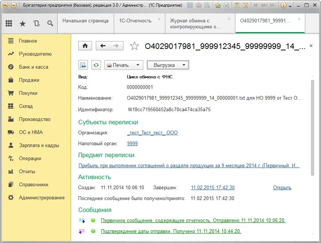Click the printer icon in the title bar
Screen dimensions: 321x243
click(199, 5)
